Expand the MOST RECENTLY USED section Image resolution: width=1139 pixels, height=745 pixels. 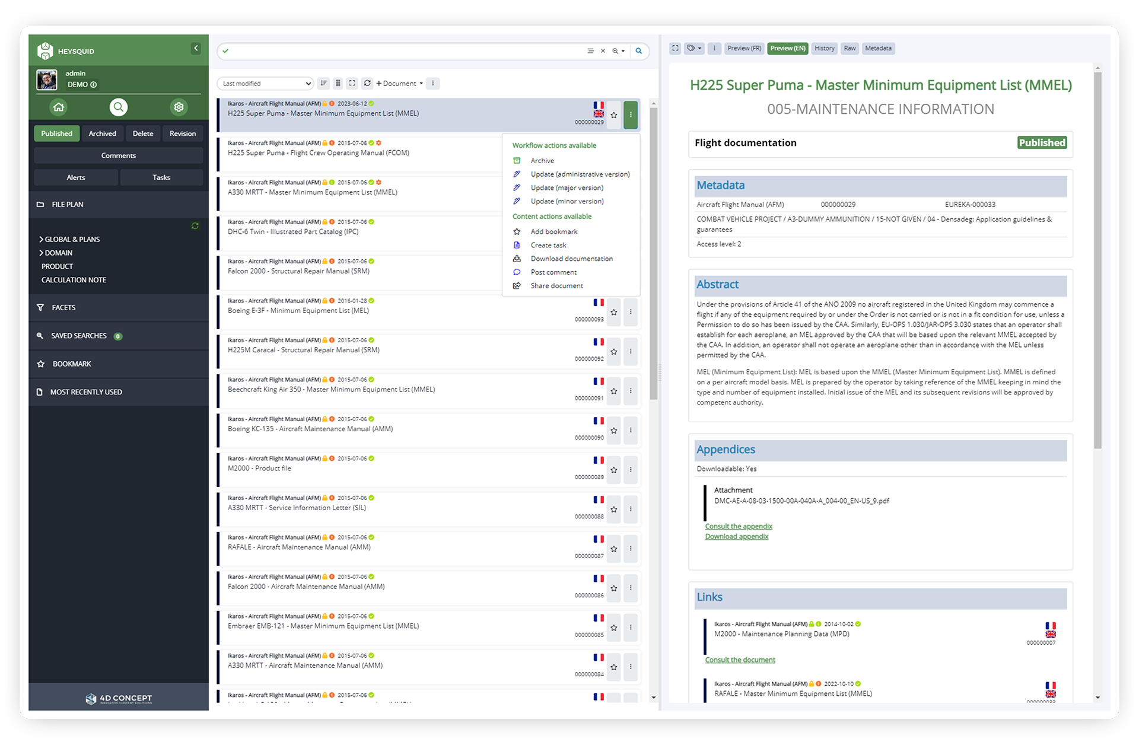pyautogui.click(x=119, y=393)
